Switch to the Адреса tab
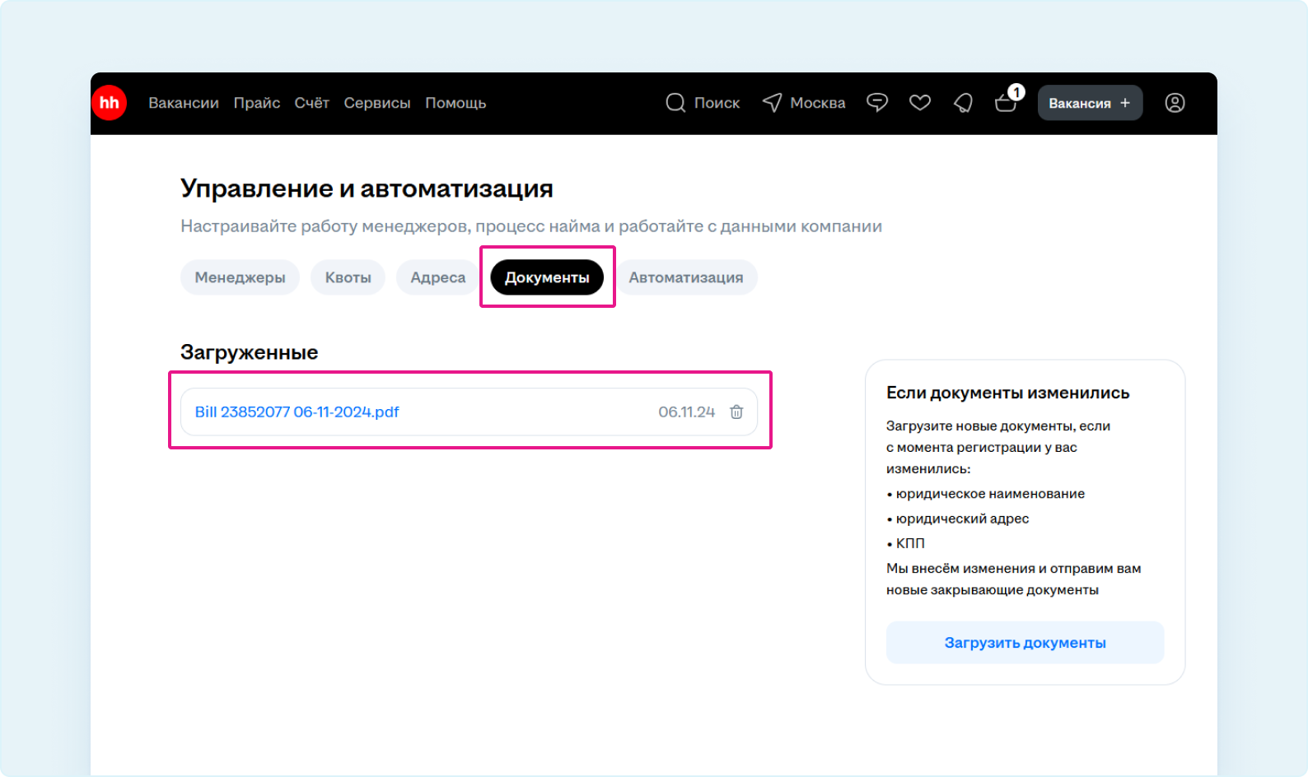 [x=438, y=277]
